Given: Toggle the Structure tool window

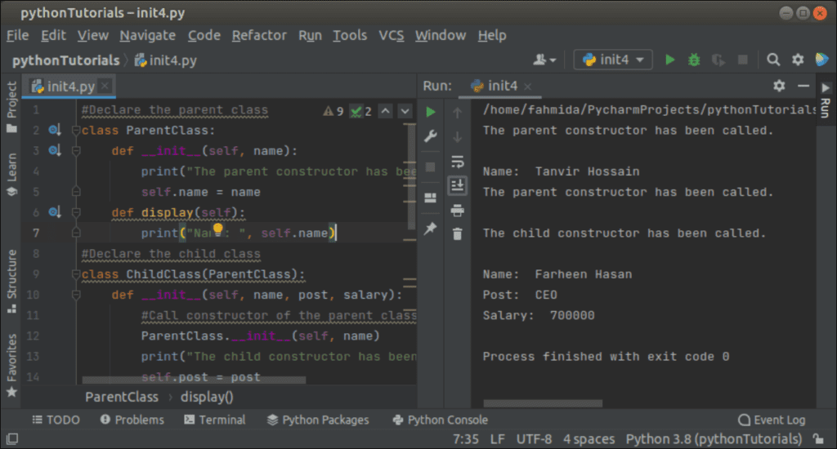Looking at the screenshot, I should click(x=11, y=281).
